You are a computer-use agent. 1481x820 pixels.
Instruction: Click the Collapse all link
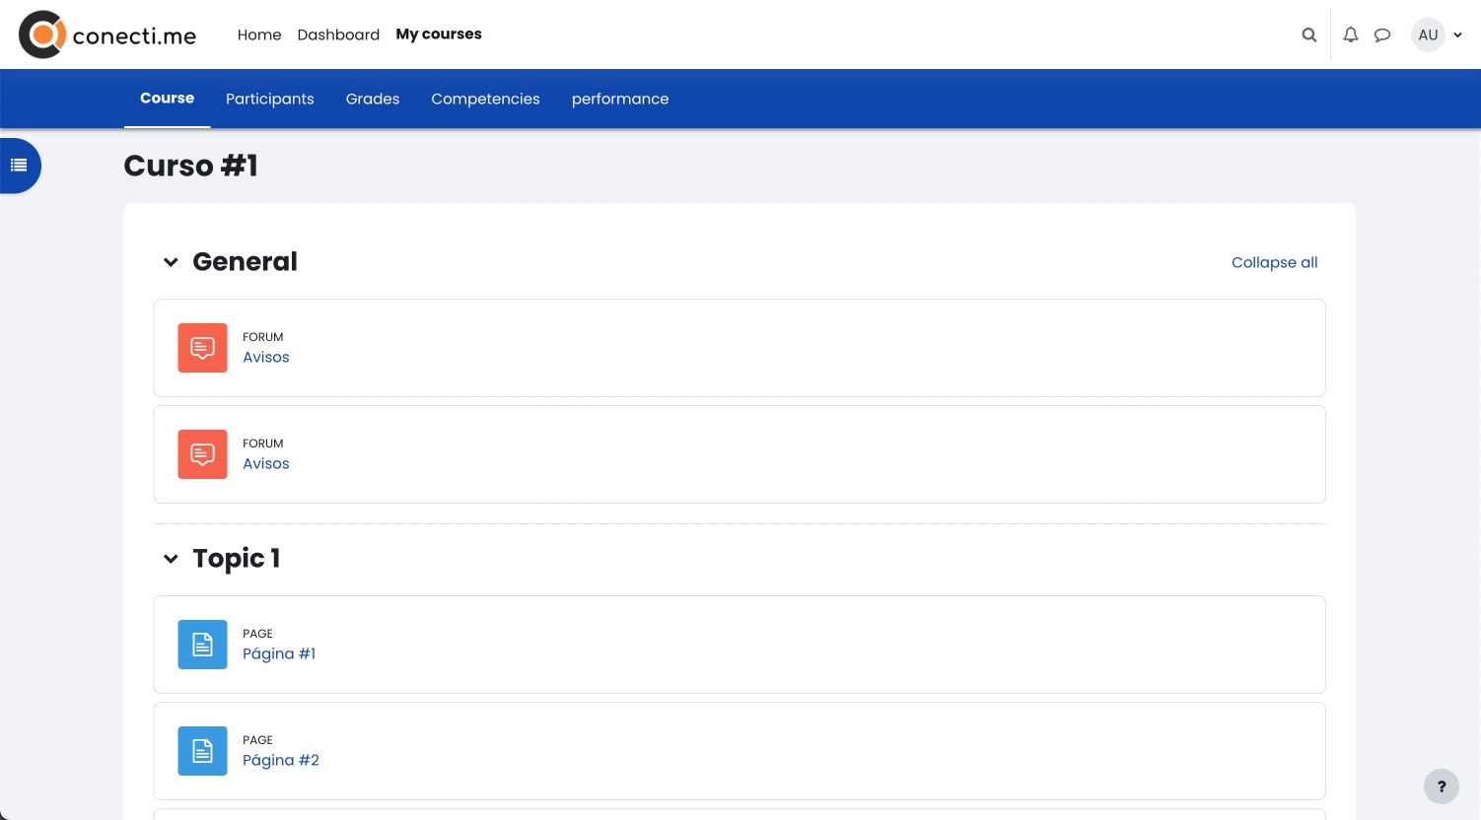pos(1274,262)
